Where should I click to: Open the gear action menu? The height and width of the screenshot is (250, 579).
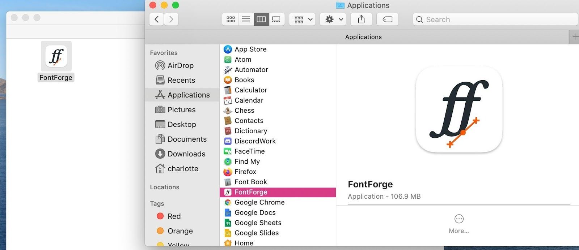pos(333,19)
